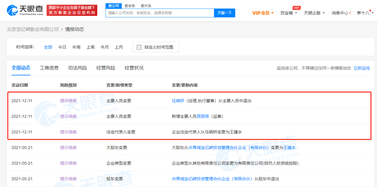Switch to 查老板 search tab
The width and height of the screenshot is (377, 187).
(x=130, y=6)
